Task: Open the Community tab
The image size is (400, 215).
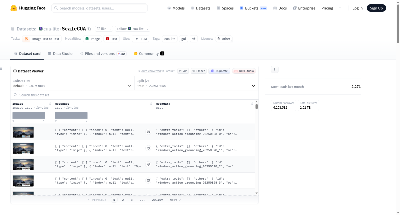Action: point(149,54)
